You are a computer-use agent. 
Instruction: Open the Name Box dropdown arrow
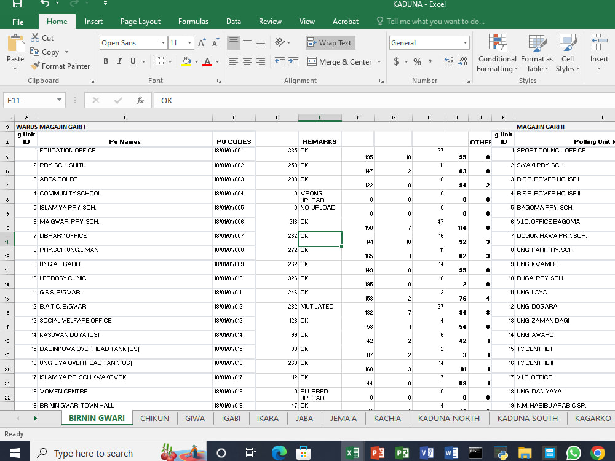[x=59, y=100]
